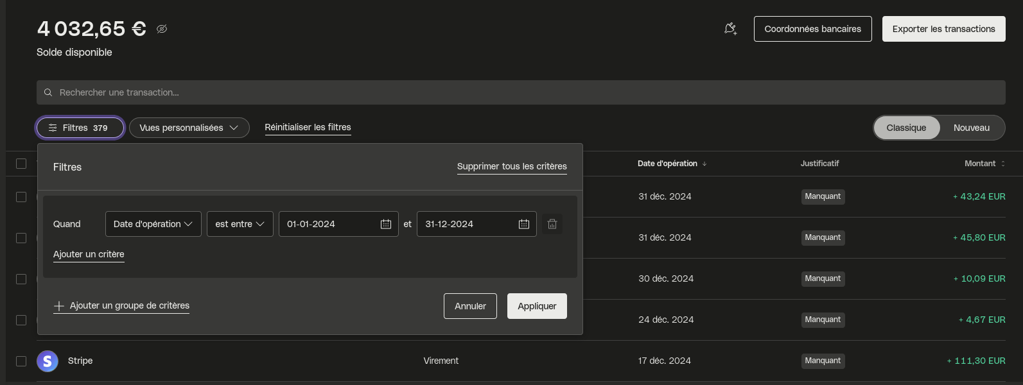The height and width of the screenshot is (385, 1023).
Task: Select the checkbox for first transaction row
Action: pos(21,197)
